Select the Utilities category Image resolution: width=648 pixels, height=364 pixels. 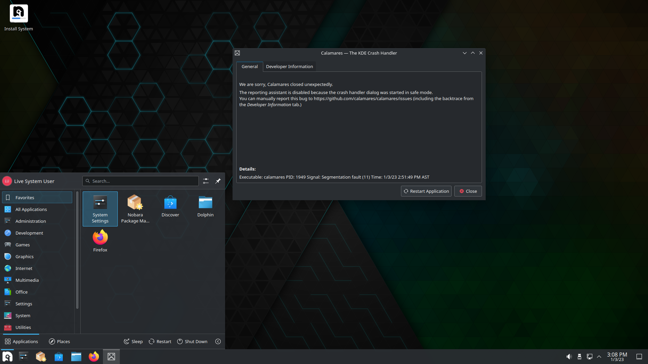[x=37, y=327]
